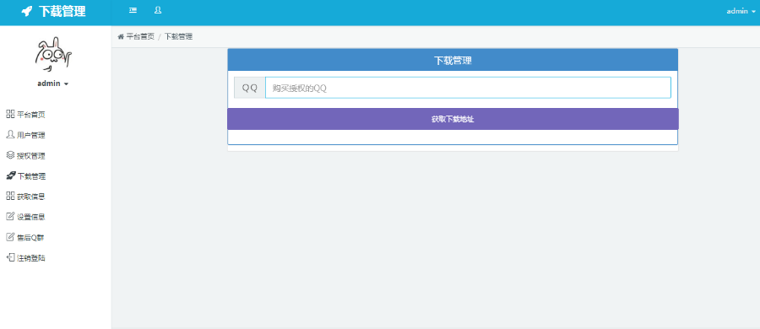760x329 pixels.
Task: Click the 下载管理 rocket icon in sidebar
Action: 10,175
